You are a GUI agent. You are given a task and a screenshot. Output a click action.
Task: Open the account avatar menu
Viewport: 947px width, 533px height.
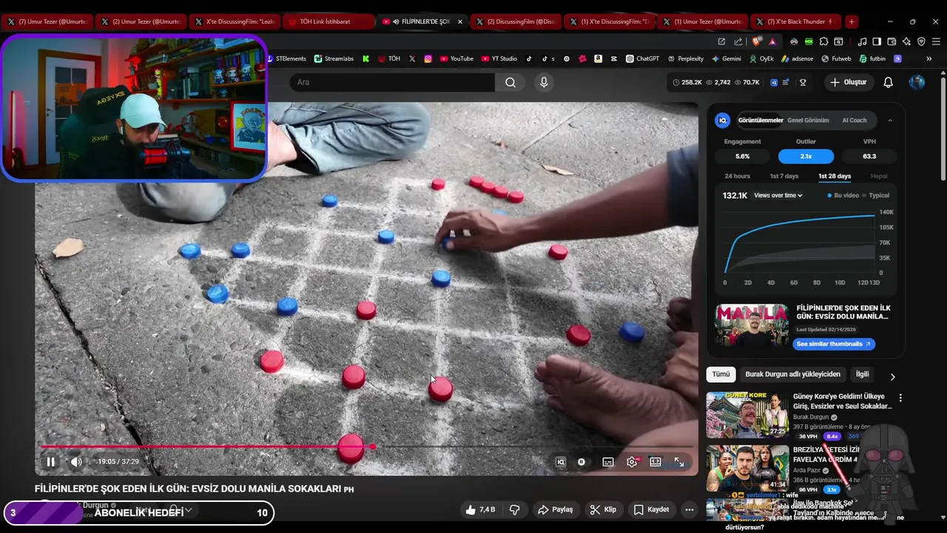(917, 82)
